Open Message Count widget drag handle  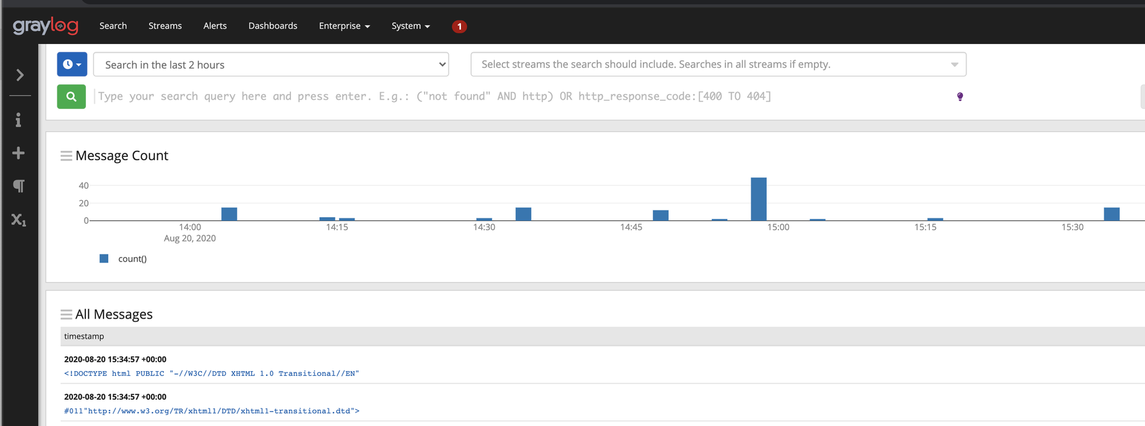coord(66,156)
